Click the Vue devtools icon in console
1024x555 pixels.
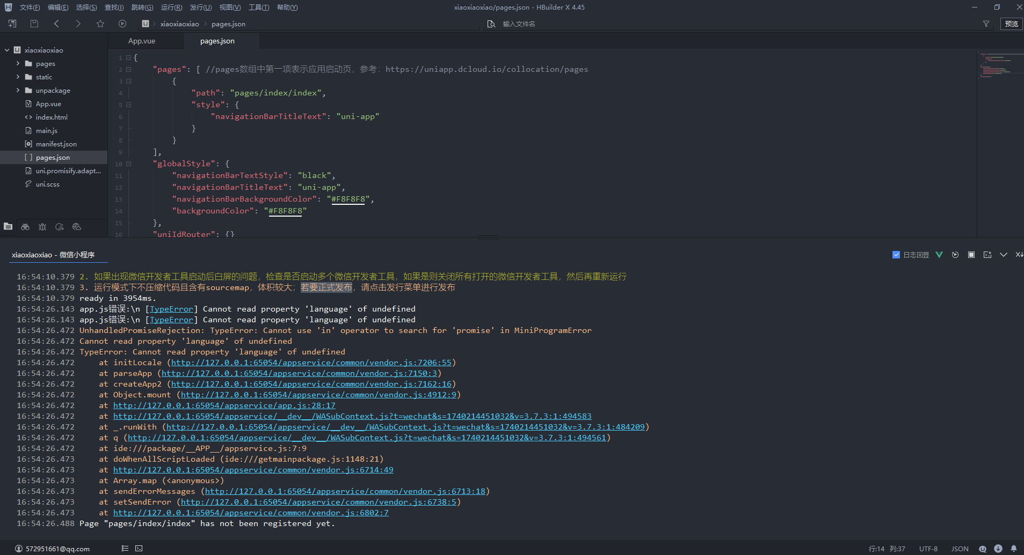(939, 255)
